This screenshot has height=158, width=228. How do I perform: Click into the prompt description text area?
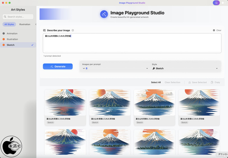tap(132, 44)
